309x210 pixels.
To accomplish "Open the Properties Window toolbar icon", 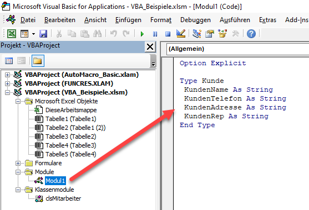I will point(210,34).
